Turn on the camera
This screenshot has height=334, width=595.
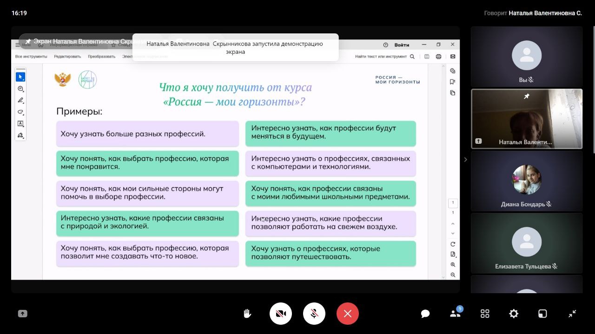(x=281, y=314)
